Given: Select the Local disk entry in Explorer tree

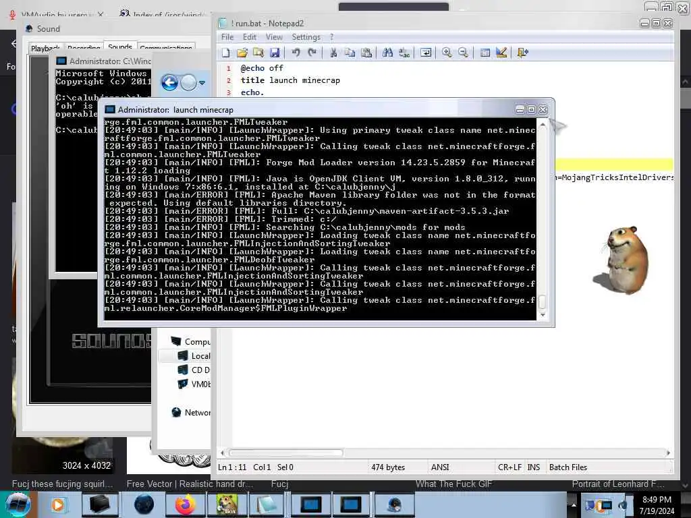Looking at the screenshot, I should click(x=194, y=356).
